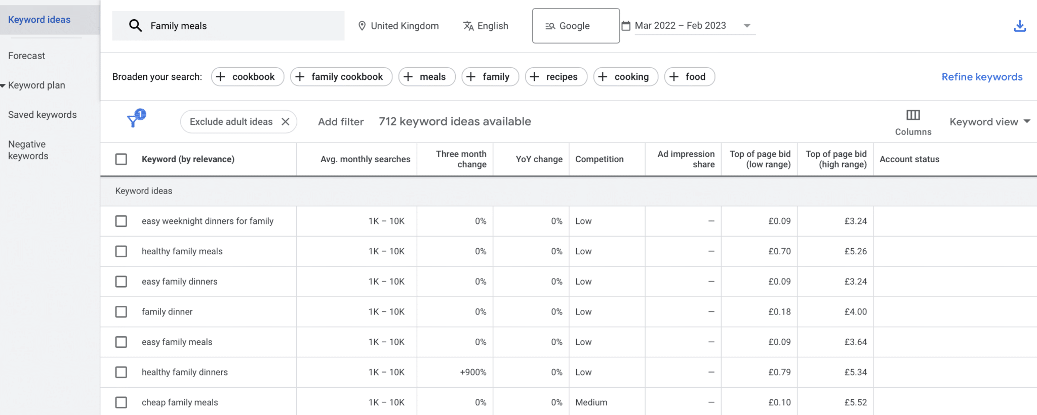Select all keywords with header checkbox

(x=121, y=159)
